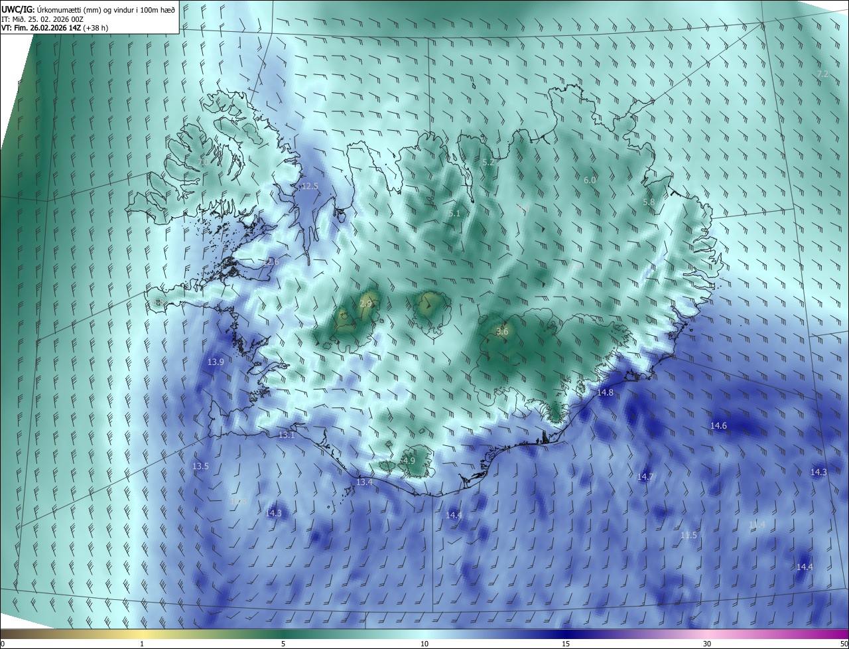Click the 14.6 value label
This screenshot has height=649, width=849.
coord(718,426)
